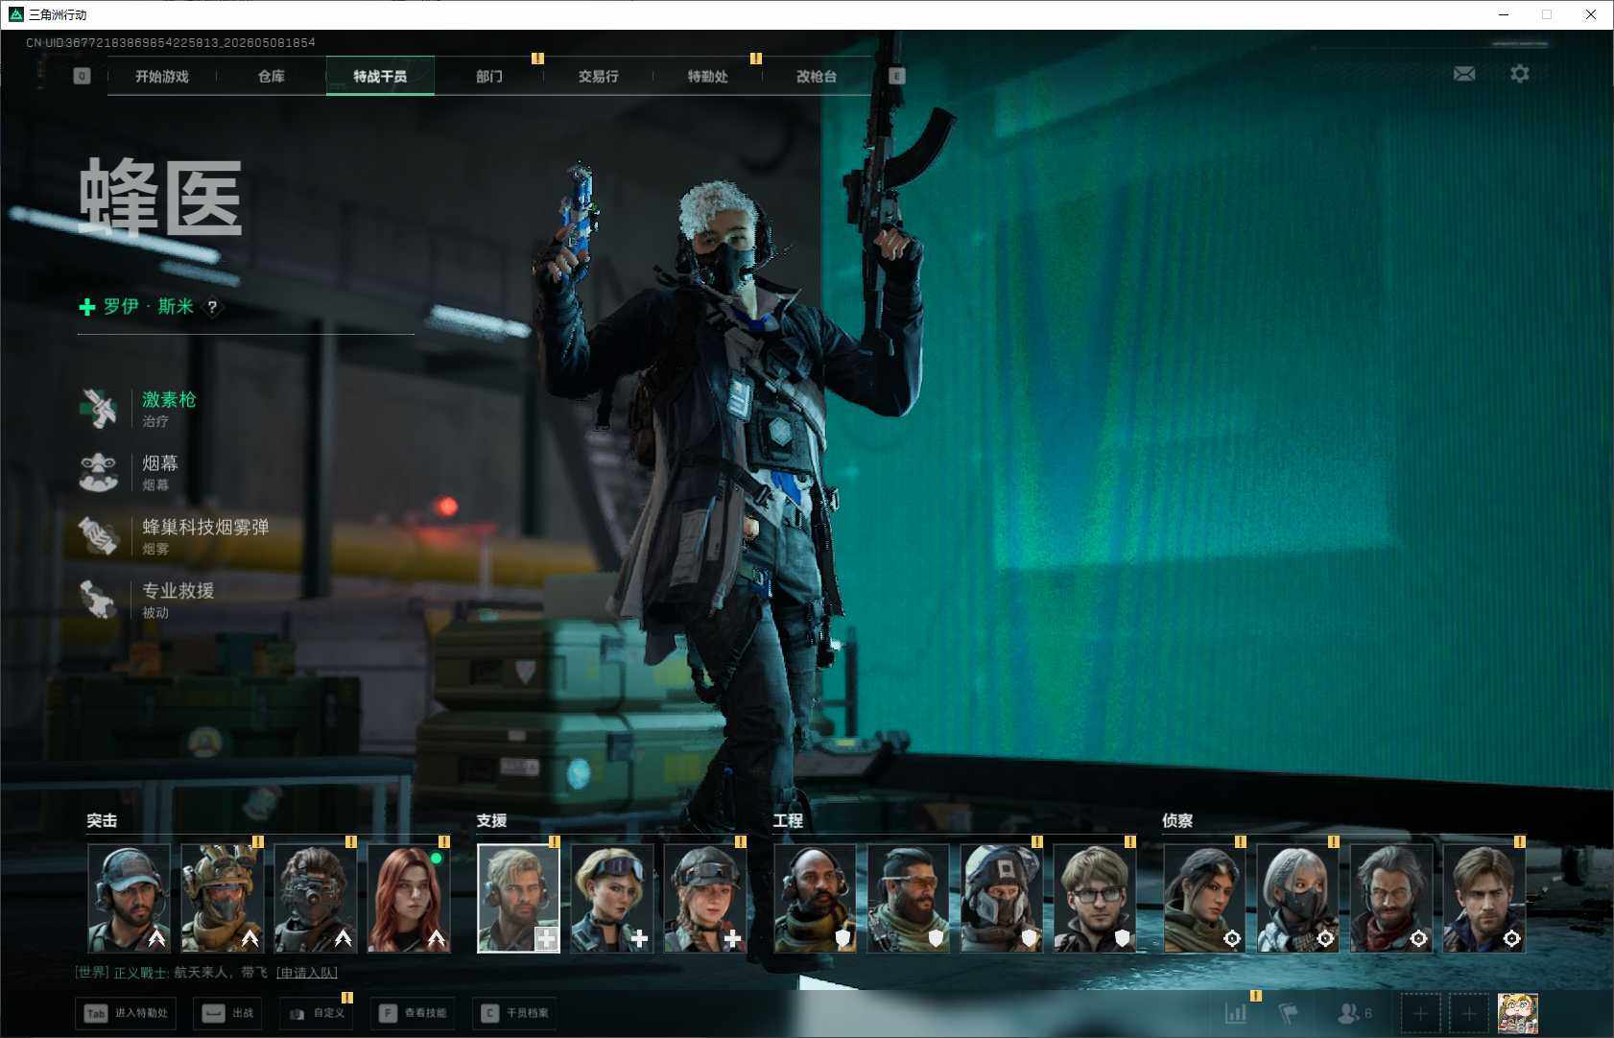Switch to the 开始游戏 tab

tap(162, 76)
